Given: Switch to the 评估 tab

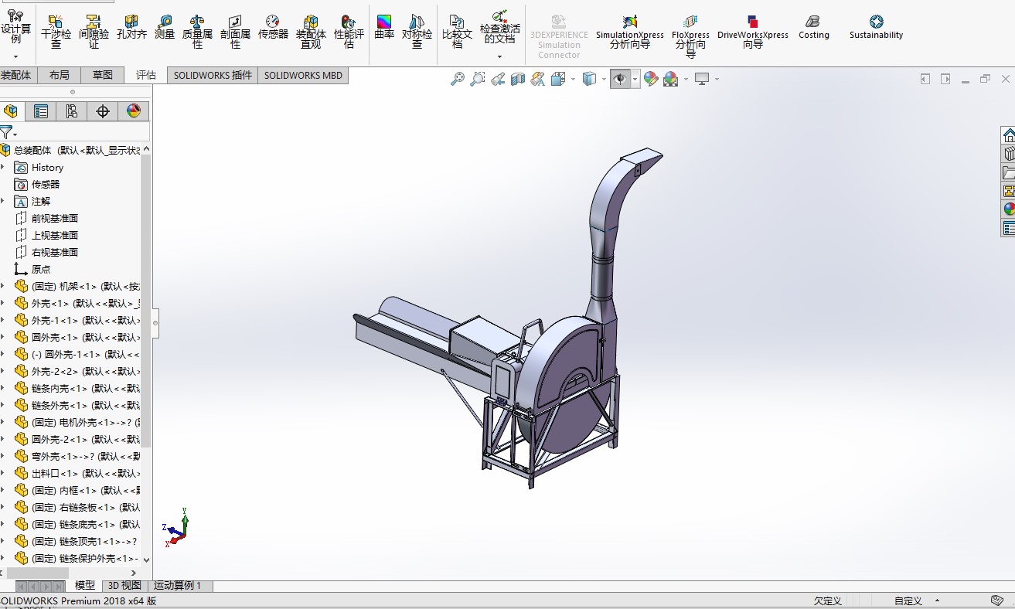Looking at the screenshot, I should click(x=146, y=75).
